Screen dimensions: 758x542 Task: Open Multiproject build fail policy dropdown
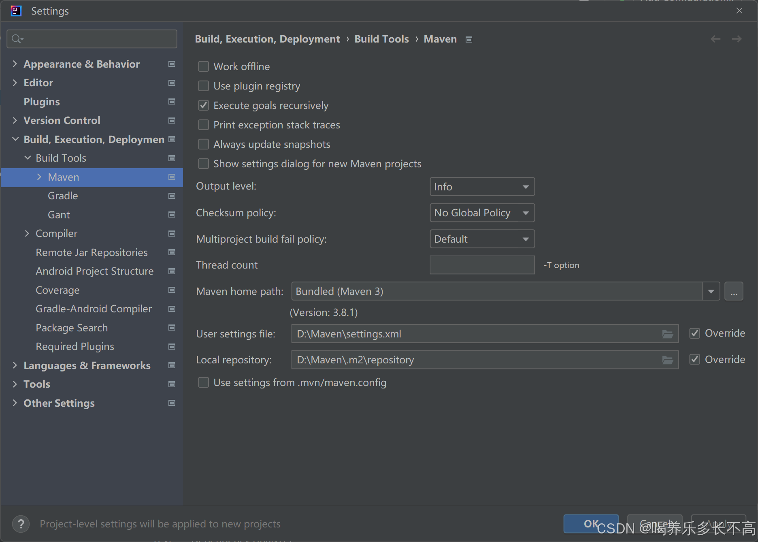482,239
